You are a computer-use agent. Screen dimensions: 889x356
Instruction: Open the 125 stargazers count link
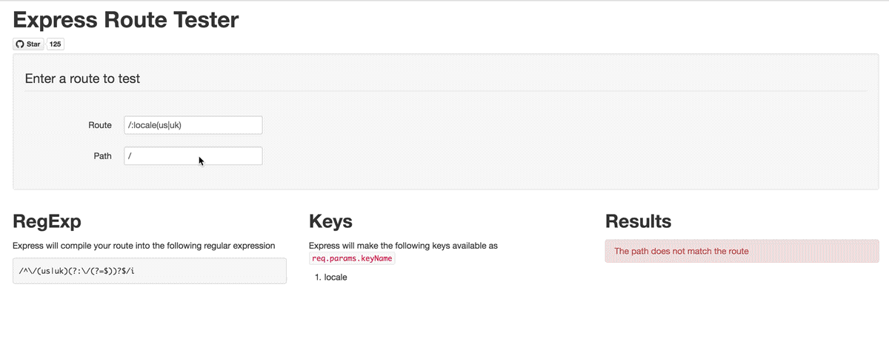pos(56,44)
